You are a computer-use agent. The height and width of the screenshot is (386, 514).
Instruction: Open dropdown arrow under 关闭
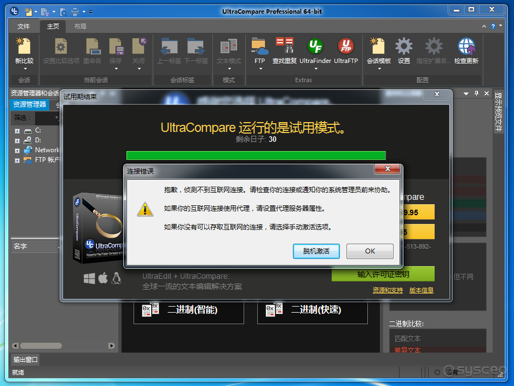click(x=139, y=69)
